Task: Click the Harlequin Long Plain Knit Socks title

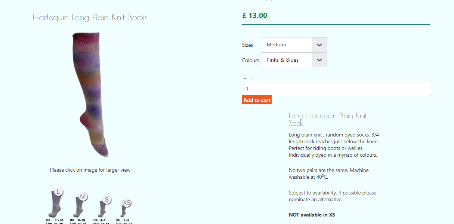Action: tap(90, 17)
